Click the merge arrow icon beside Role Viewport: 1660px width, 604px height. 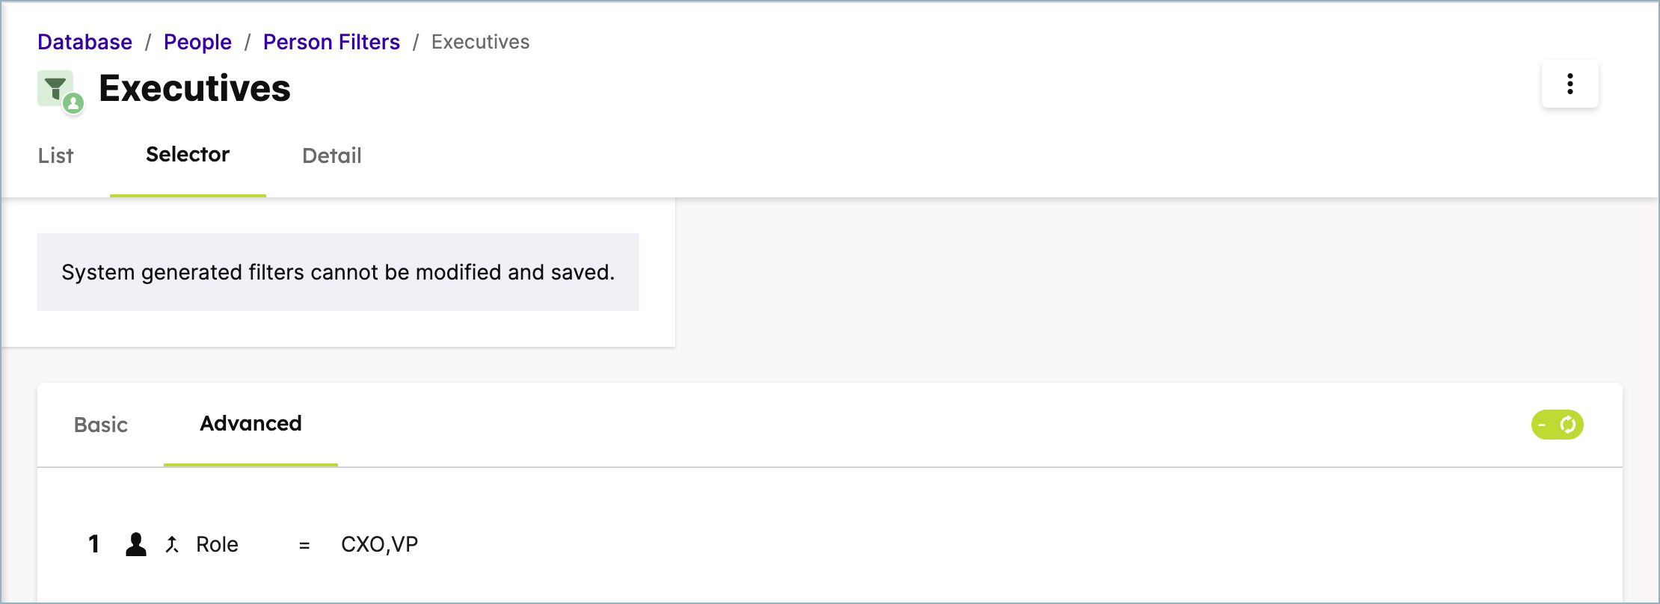click(172, 544)
